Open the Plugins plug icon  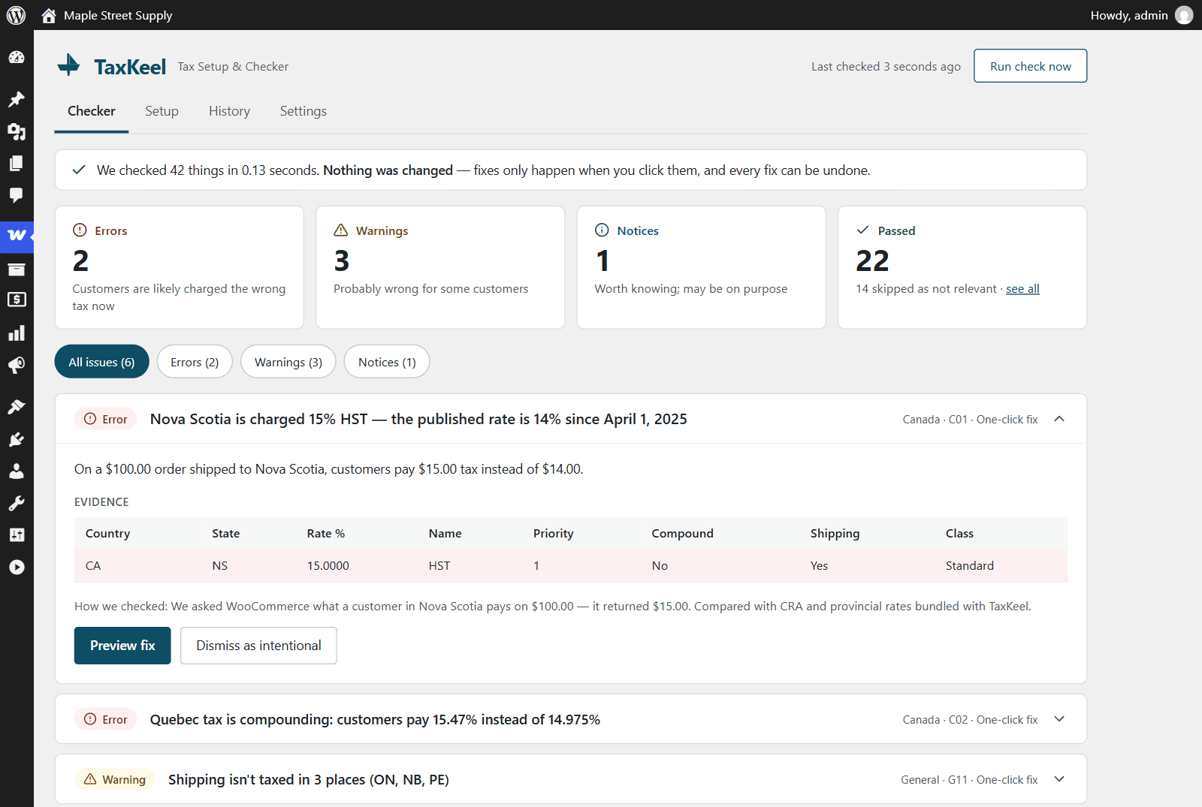coord(17,439)
